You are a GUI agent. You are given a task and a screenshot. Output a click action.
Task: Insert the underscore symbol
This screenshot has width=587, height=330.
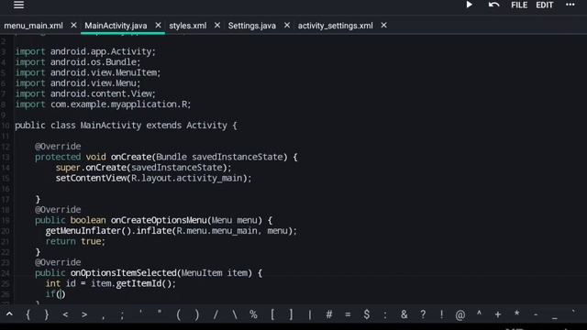(x=554, y=318)
